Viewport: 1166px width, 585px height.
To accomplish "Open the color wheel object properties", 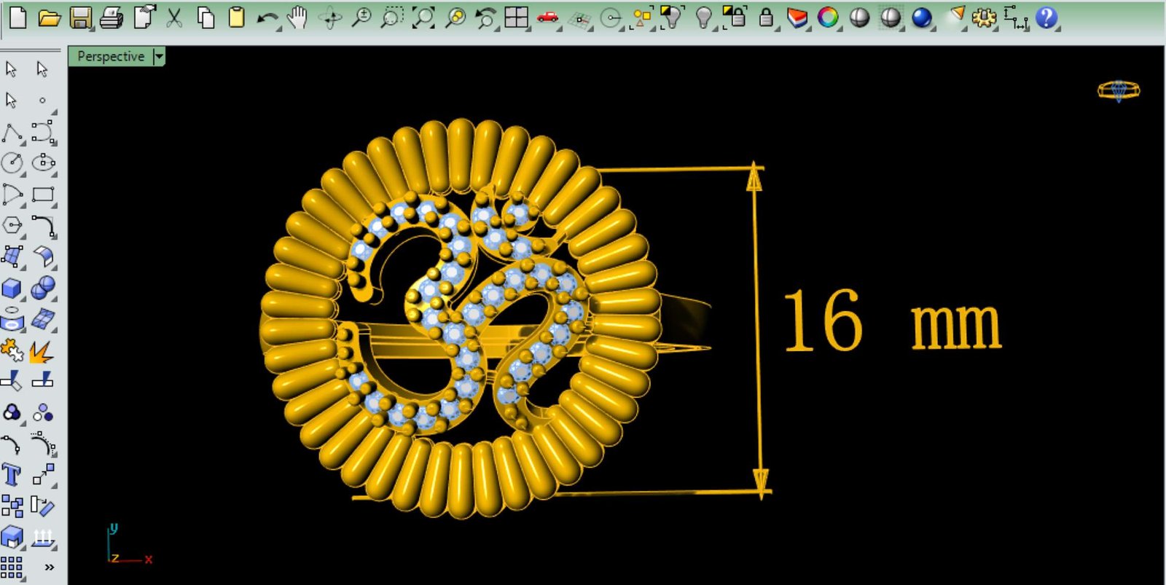I will [x=828, y=17].
